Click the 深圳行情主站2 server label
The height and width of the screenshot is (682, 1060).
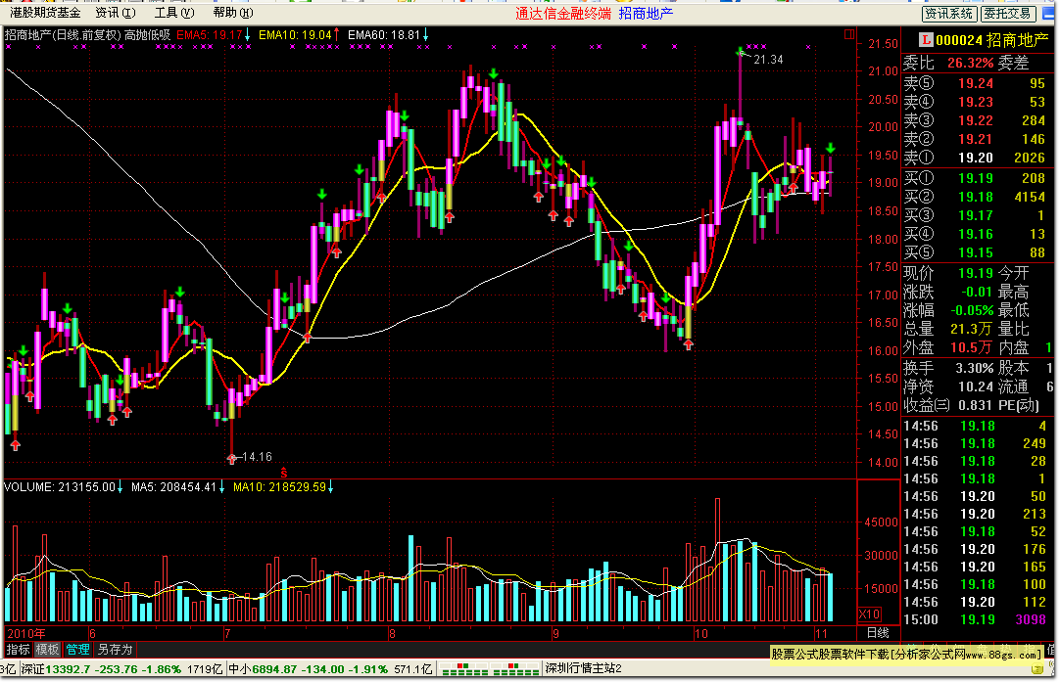pyautogui.click(x=583, y=669)
